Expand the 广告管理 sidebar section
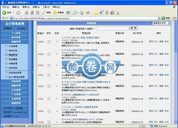The height and width of the screenshot is (128, 178). click(x=15, y=94)
